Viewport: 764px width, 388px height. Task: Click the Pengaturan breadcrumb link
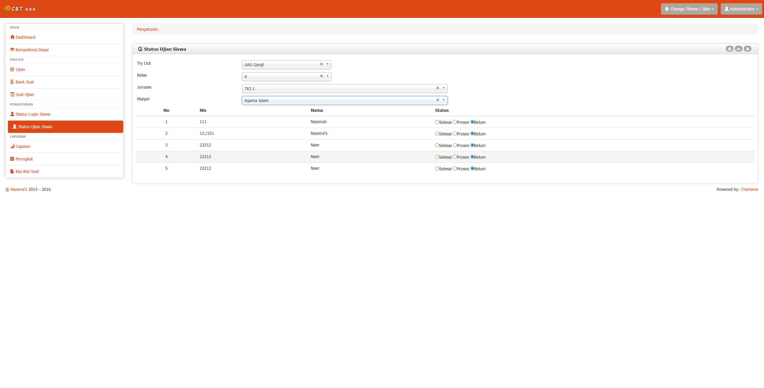pyautogui.click(x=147, y=29)
